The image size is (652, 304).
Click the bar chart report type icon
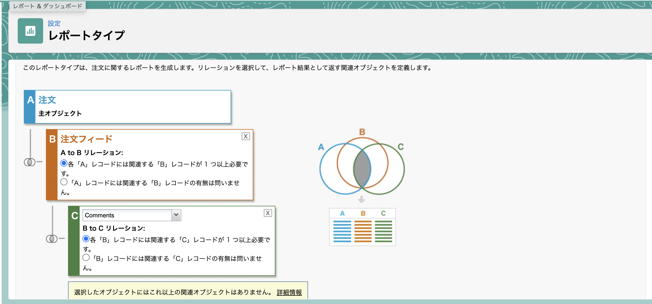(30, 31)
